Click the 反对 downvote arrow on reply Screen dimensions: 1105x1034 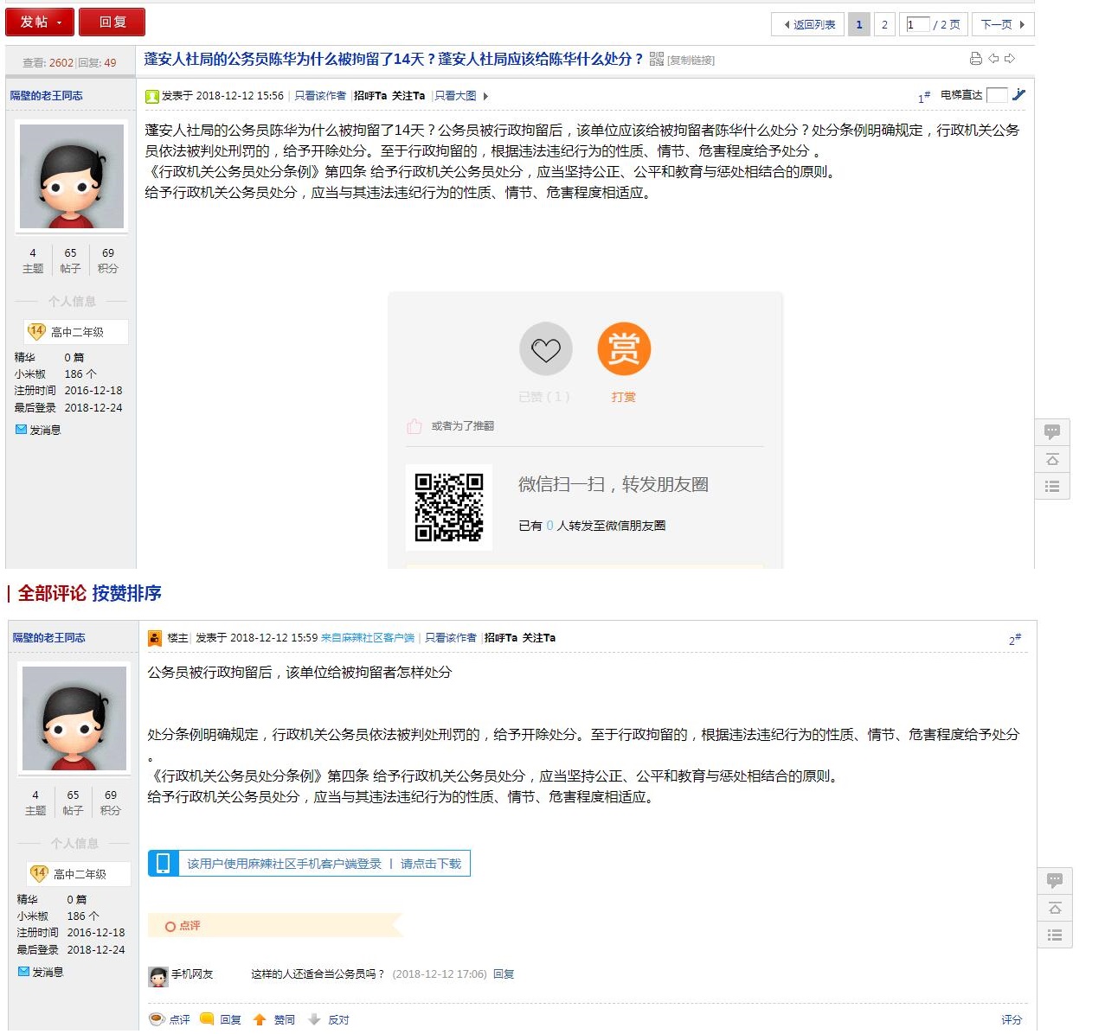click(x=315, y=1020)
